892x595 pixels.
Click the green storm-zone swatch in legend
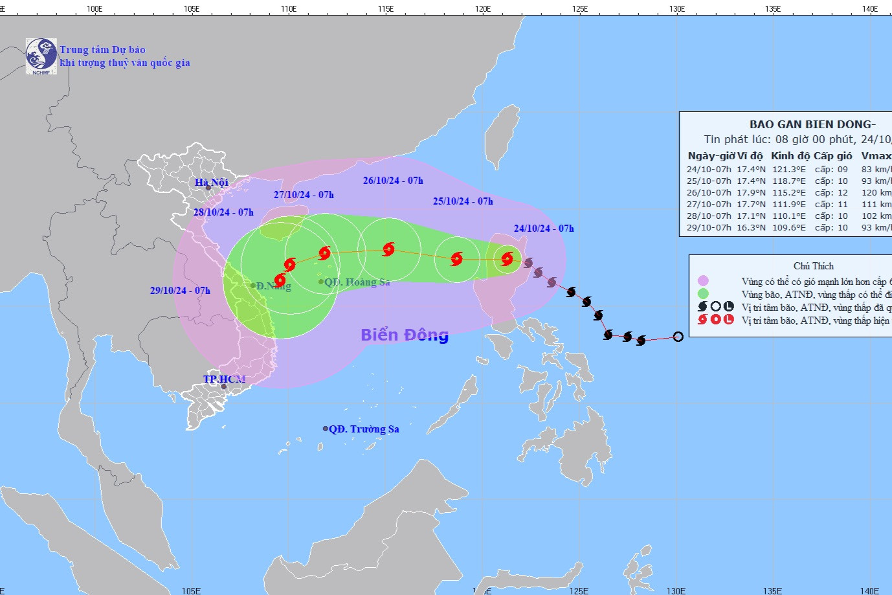click(x=703, y=294)
